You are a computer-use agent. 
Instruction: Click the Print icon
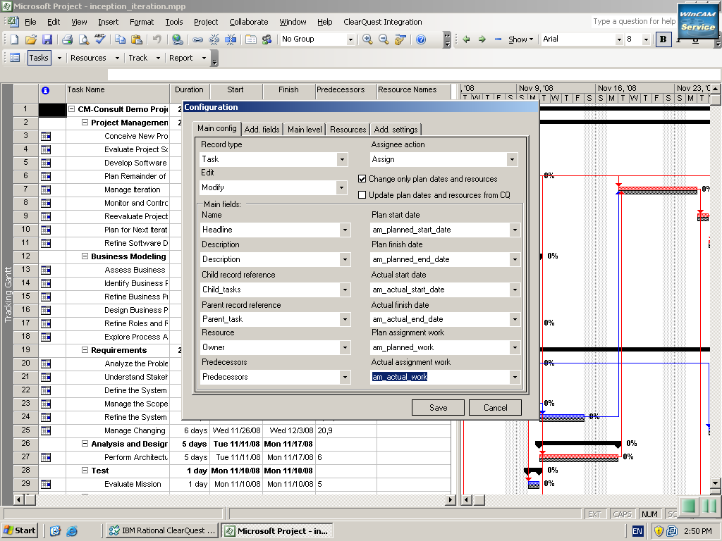tap(67, 39)
